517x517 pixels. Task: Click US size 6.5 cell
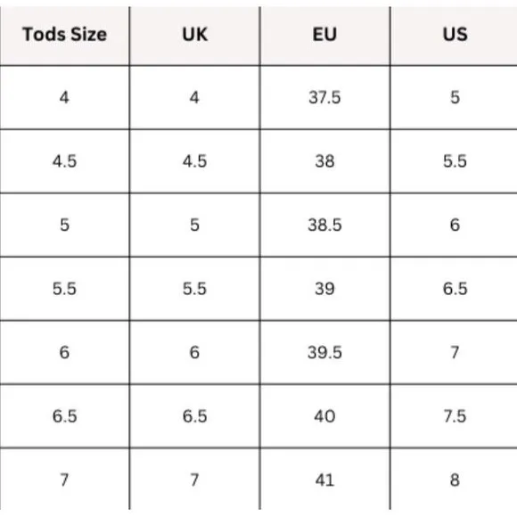click(455, 289)
